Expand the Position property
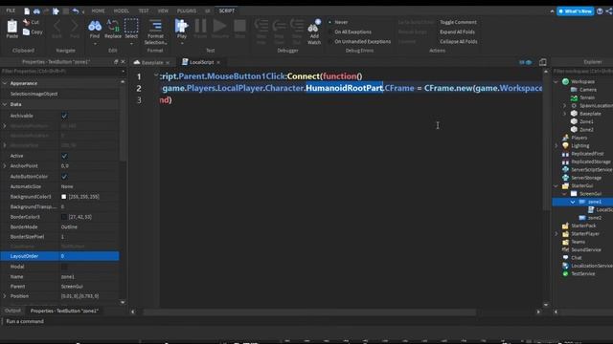 coord(5,296)
